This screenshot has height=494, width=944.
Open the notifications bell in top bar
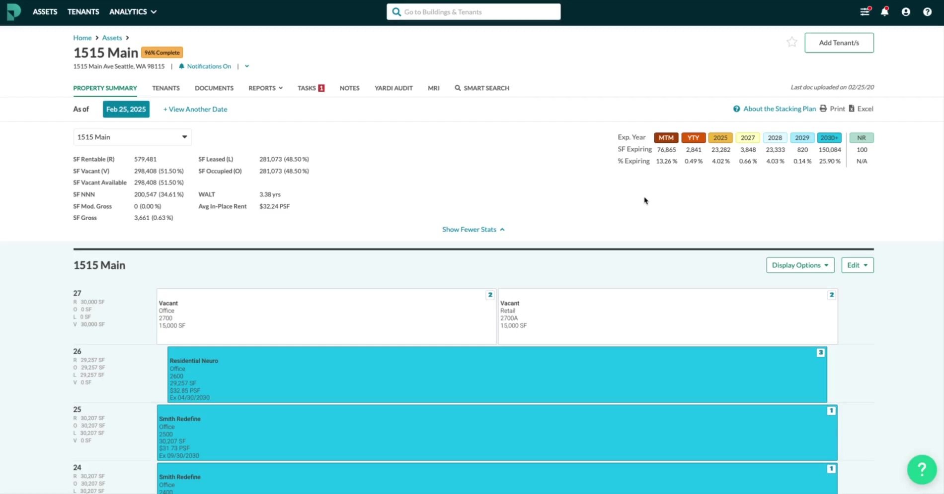pyautogui.click(x=884, y=12)
